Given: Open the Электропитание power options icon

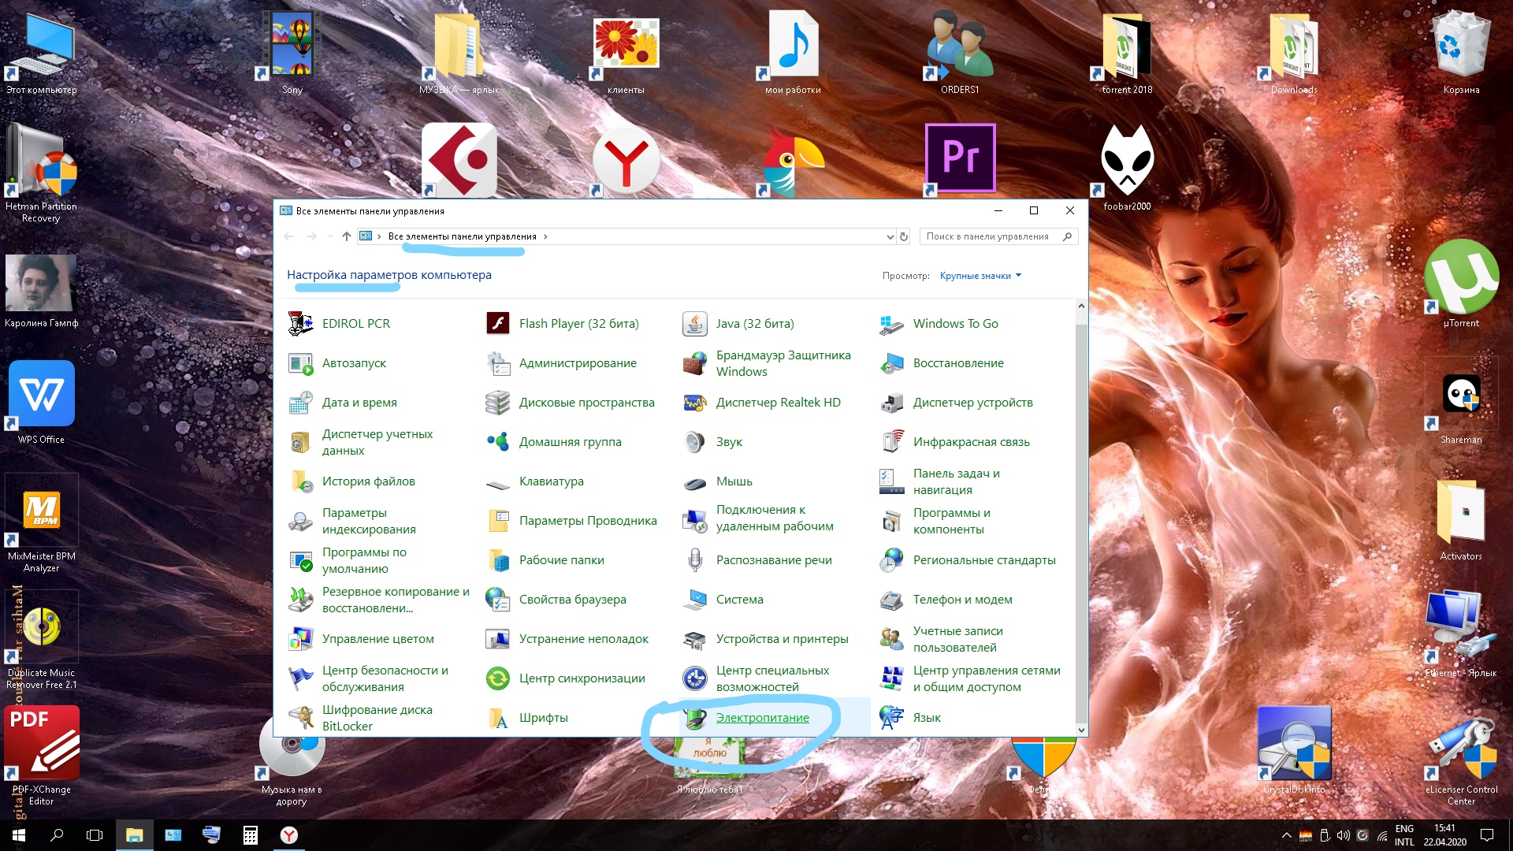Looking at the screenshot, I should [x=694, y=718].
